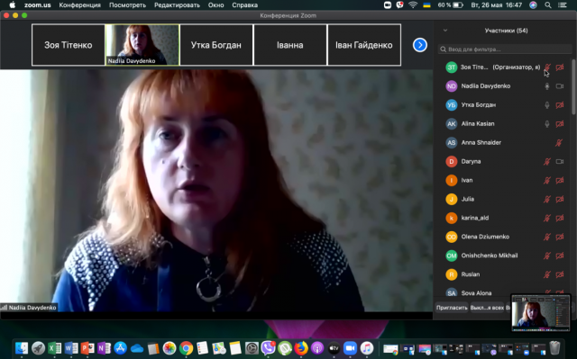Screen dimensions: 577x359
Task: Open PowerPoint from the dock
Action: pyautogui.click(x=87, y=348)
